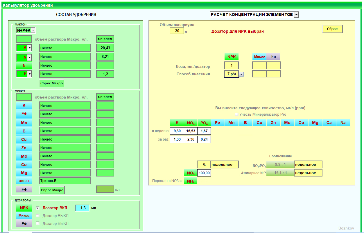The image size is (364, 233).
Task: Enable the Fe dosator checkbox
Action: tap(37, 223)
